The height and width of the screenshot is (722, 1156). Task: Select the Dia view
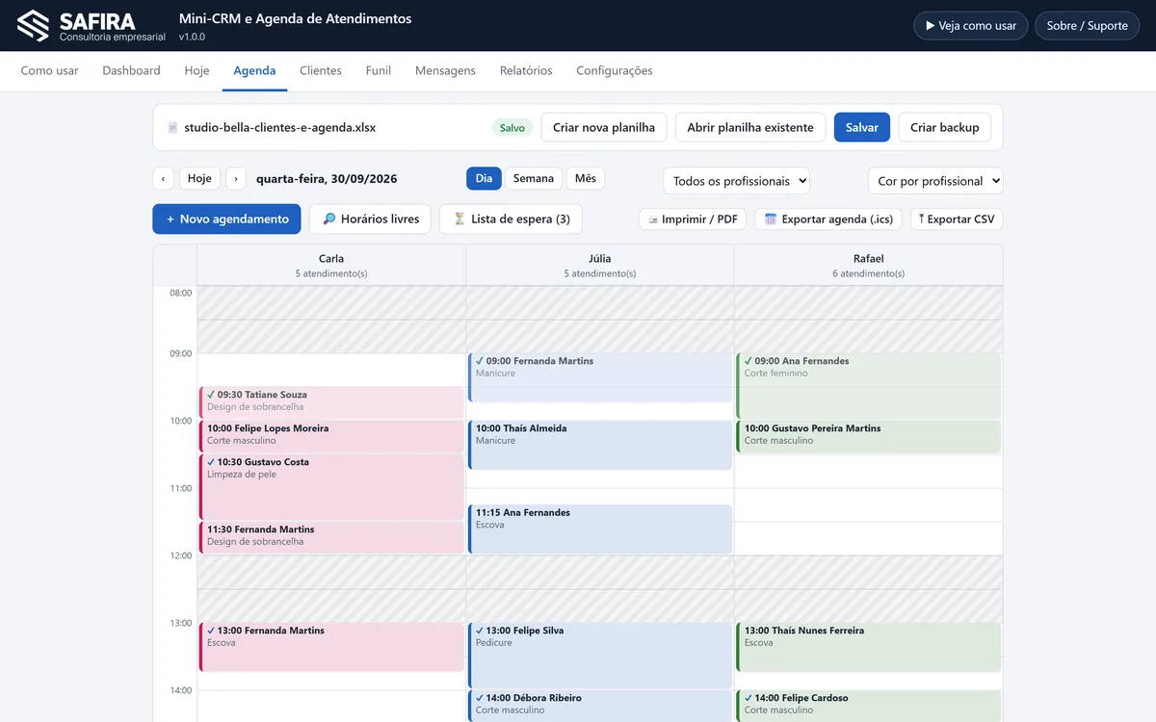click(484, 178)
